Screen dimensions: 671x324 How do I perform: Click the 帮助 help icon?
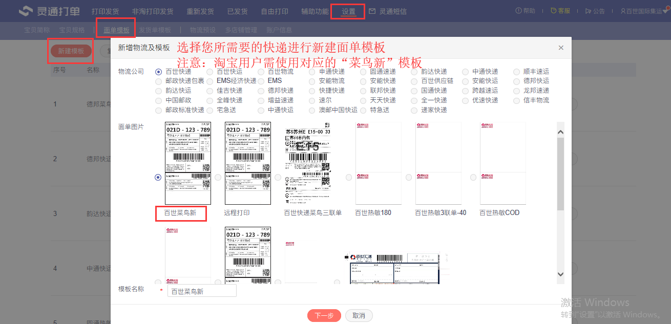(x=518, y=11)
